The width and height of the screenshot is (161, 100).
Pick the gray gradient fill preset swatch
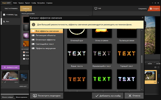(26, 28)
